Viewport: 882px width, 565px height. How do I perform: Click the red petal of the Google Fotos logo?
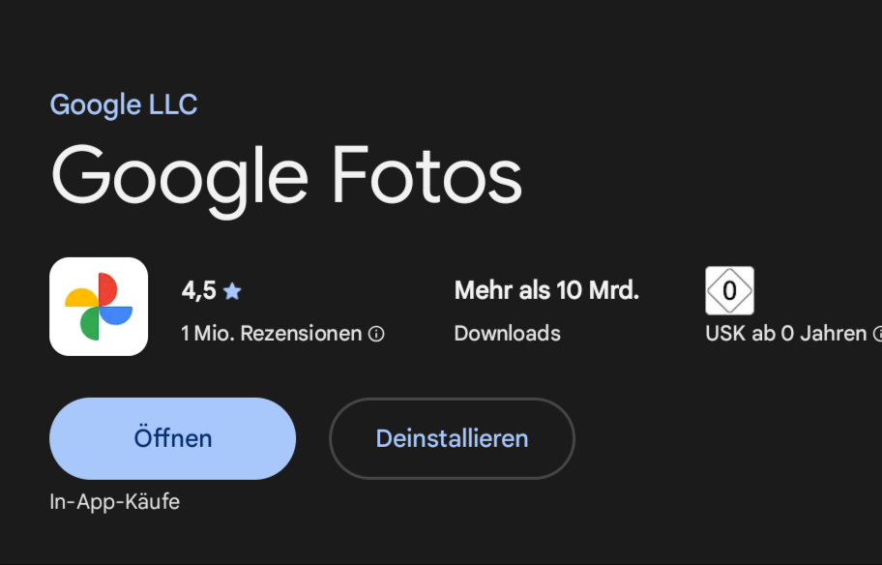tap(107, 289)
